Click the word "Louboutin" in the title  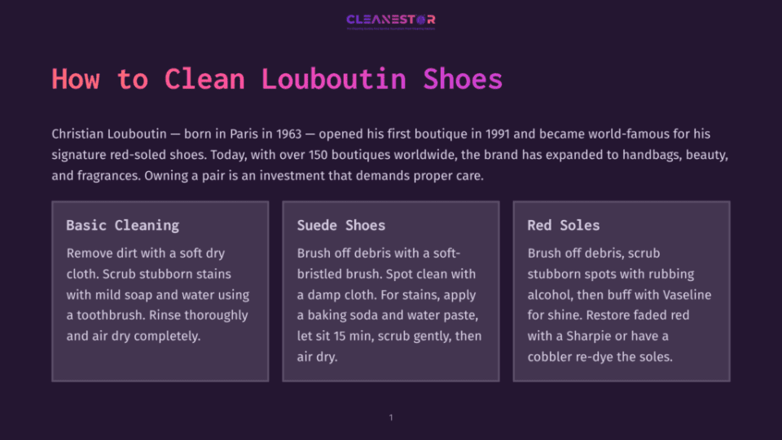[334, 79]
